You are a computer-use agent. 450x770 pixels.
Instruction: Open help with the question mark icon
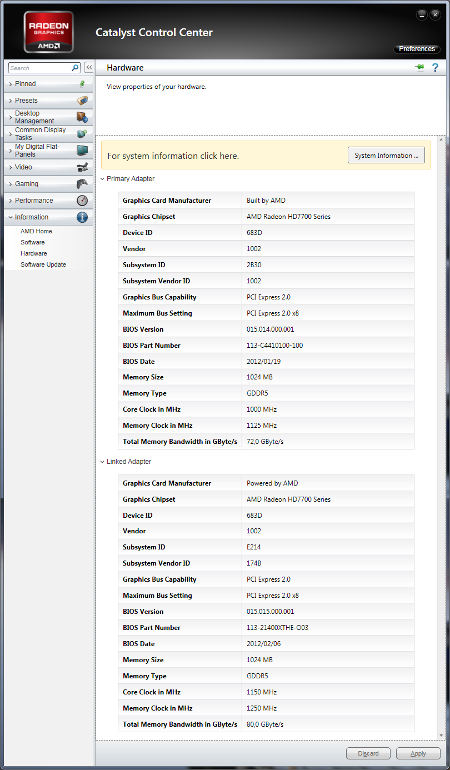tap(435, 67)
